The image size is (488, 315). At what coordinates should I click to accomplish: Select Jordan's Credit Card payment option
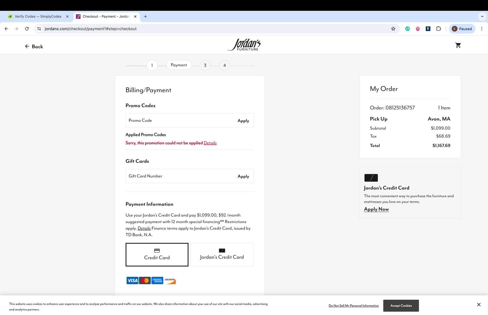coord(222,255)
